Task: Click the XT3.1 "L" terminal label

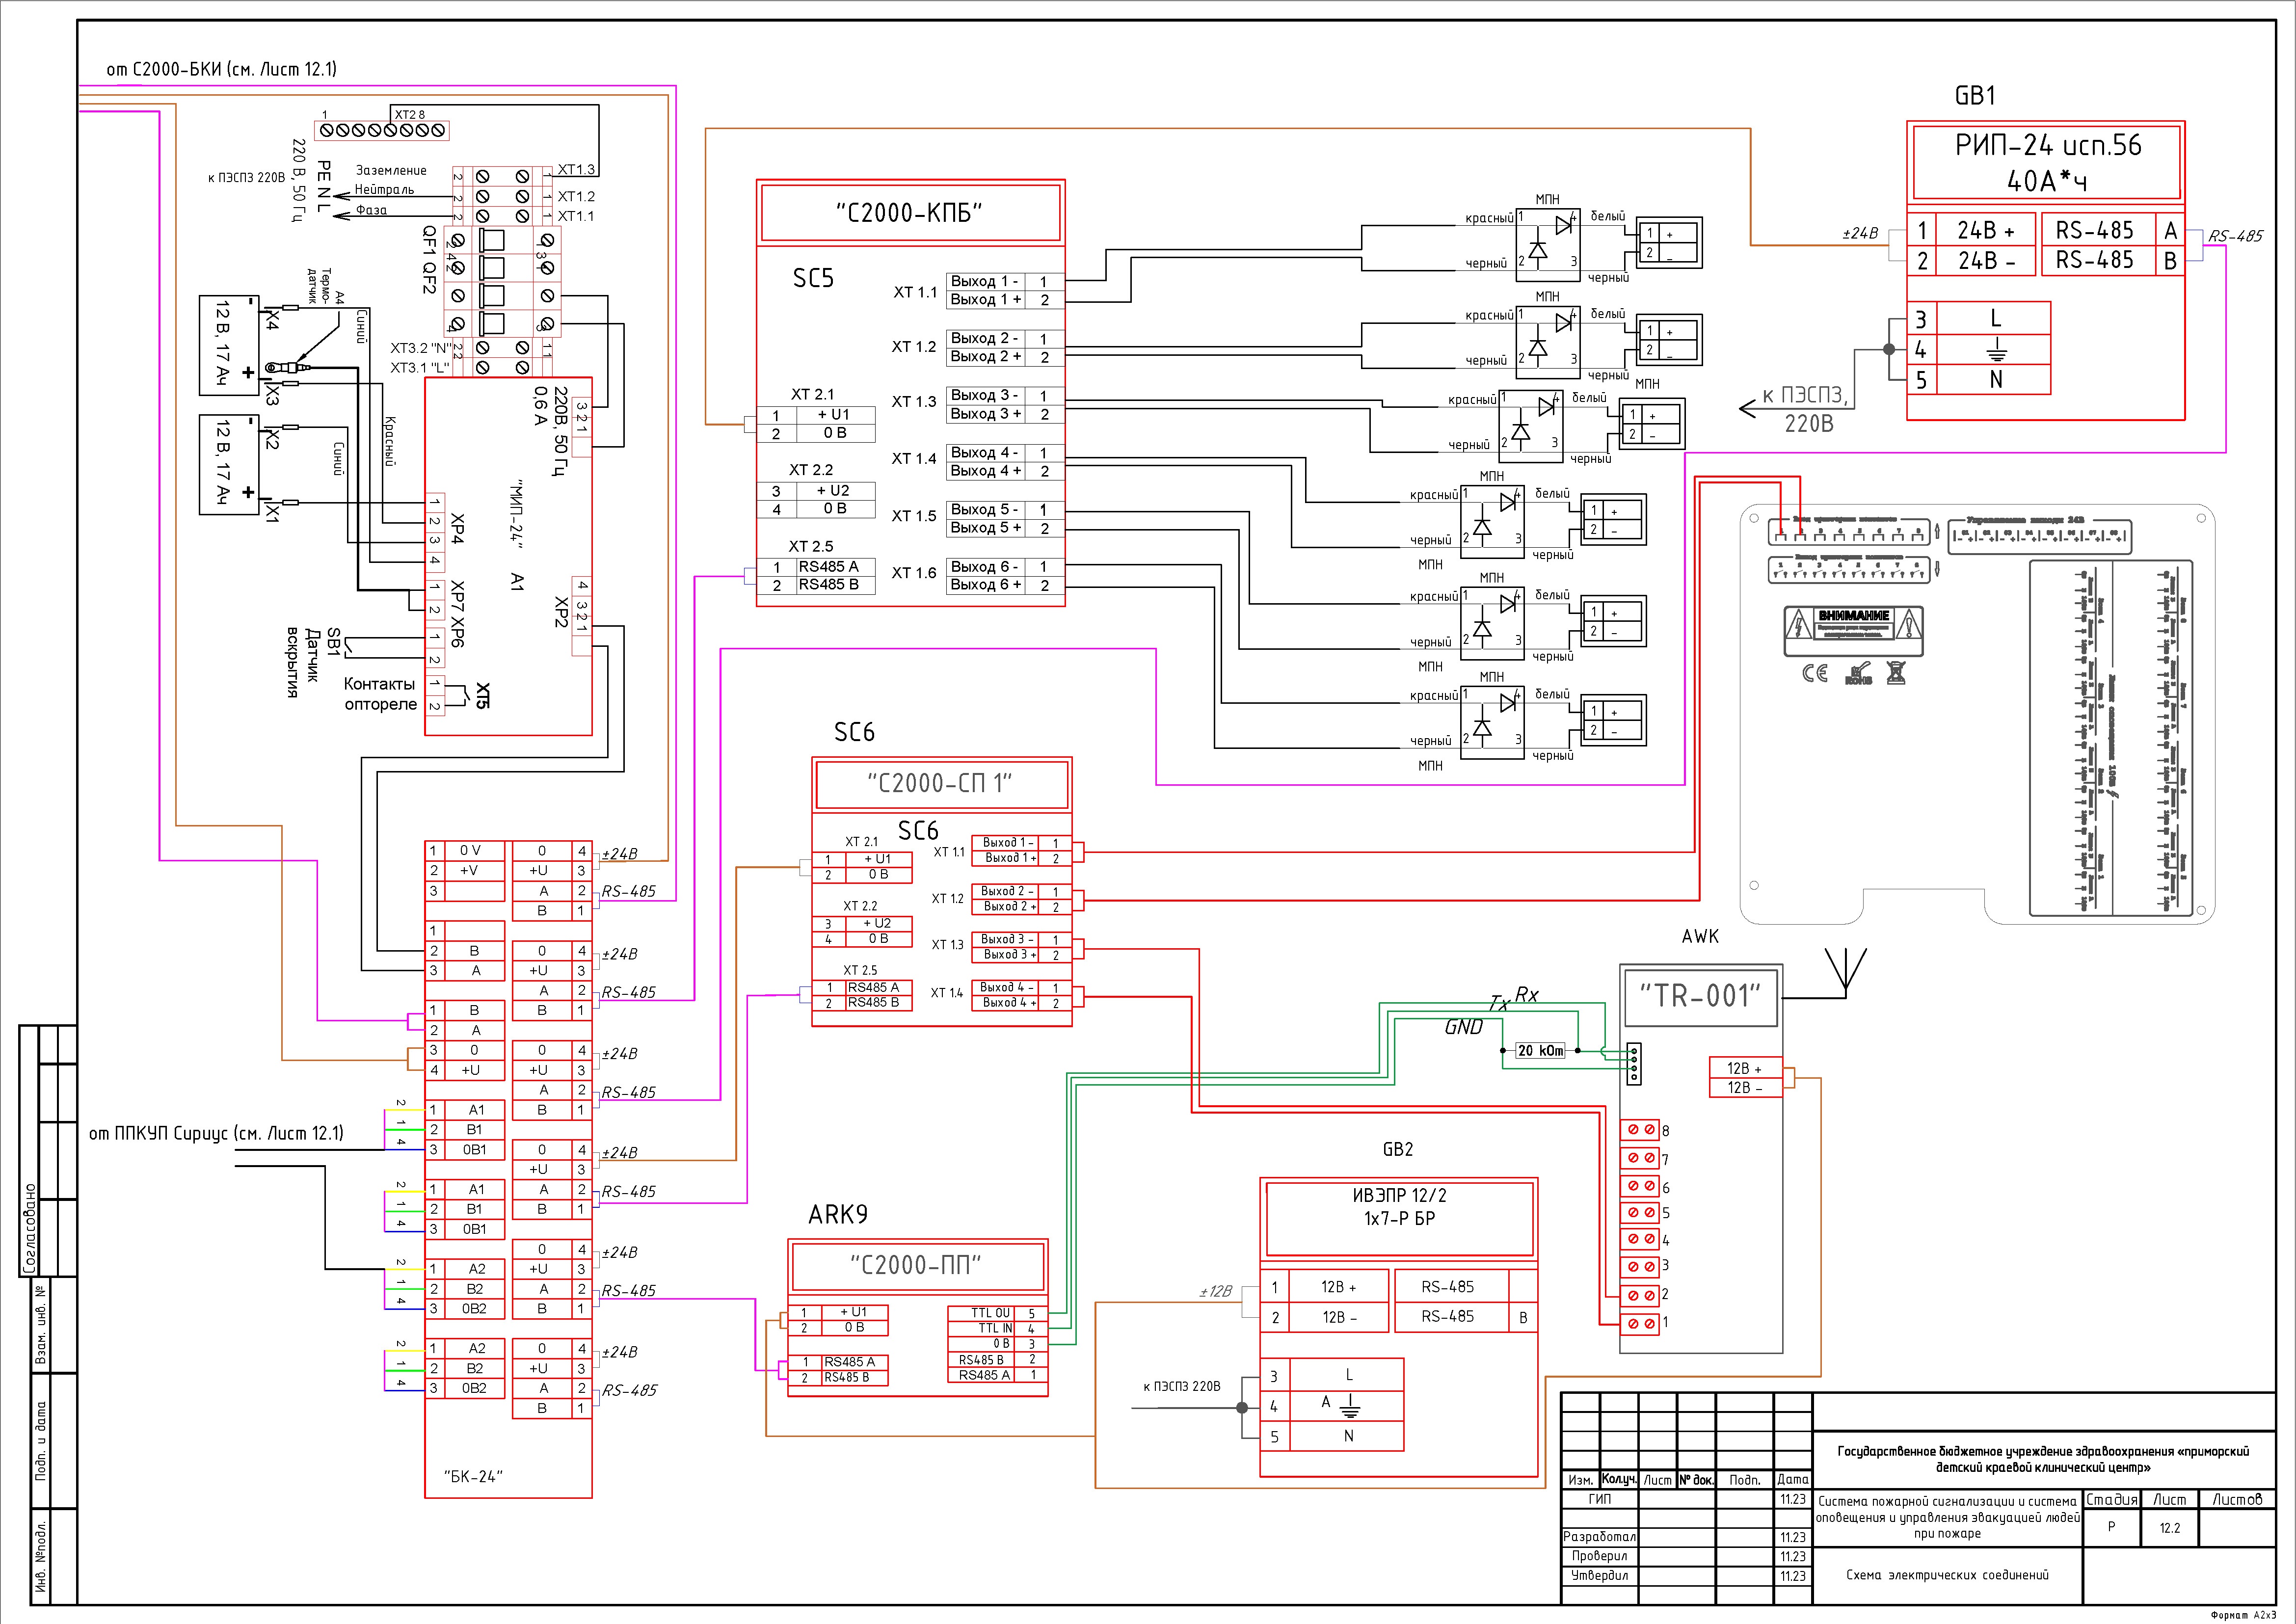Action: (x=420, y=367)
